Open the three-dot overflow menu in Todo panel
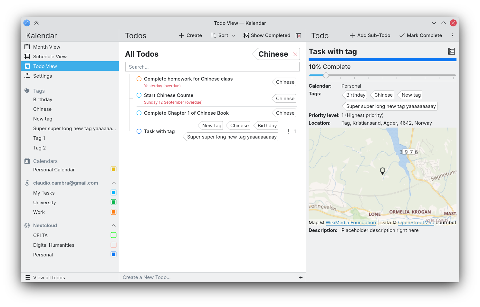The width and height of the screenshot is (480, 307). point(452,35)
